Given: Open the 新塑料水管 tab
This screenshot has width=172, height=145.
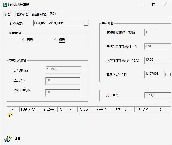Looking at the screenshot, I should (39, 14).
